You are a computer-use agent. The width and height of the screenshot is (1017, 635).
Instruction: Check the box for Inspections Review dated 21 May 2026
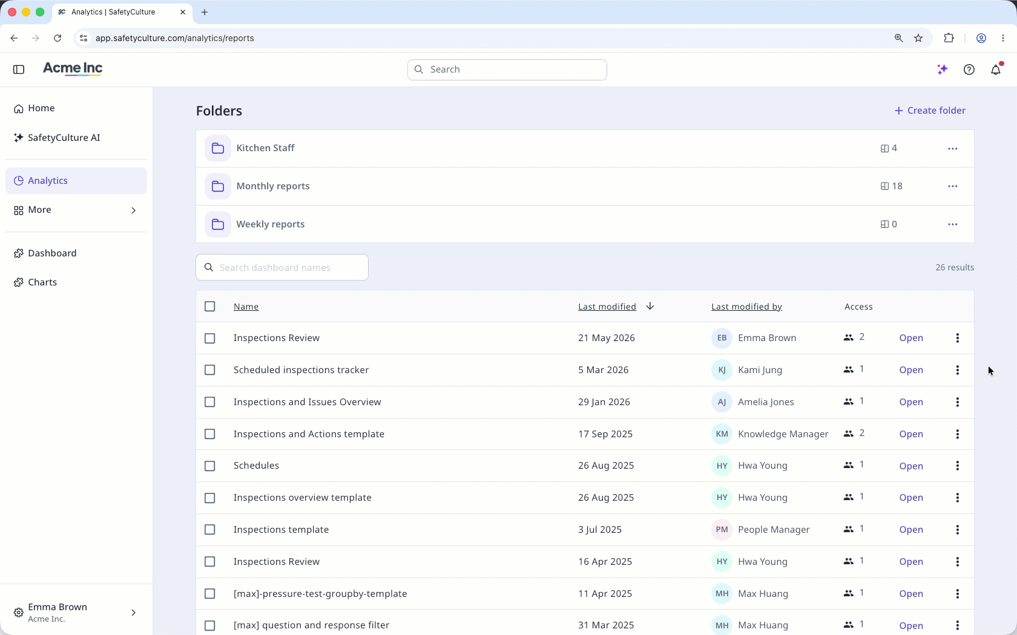[210, 338]
